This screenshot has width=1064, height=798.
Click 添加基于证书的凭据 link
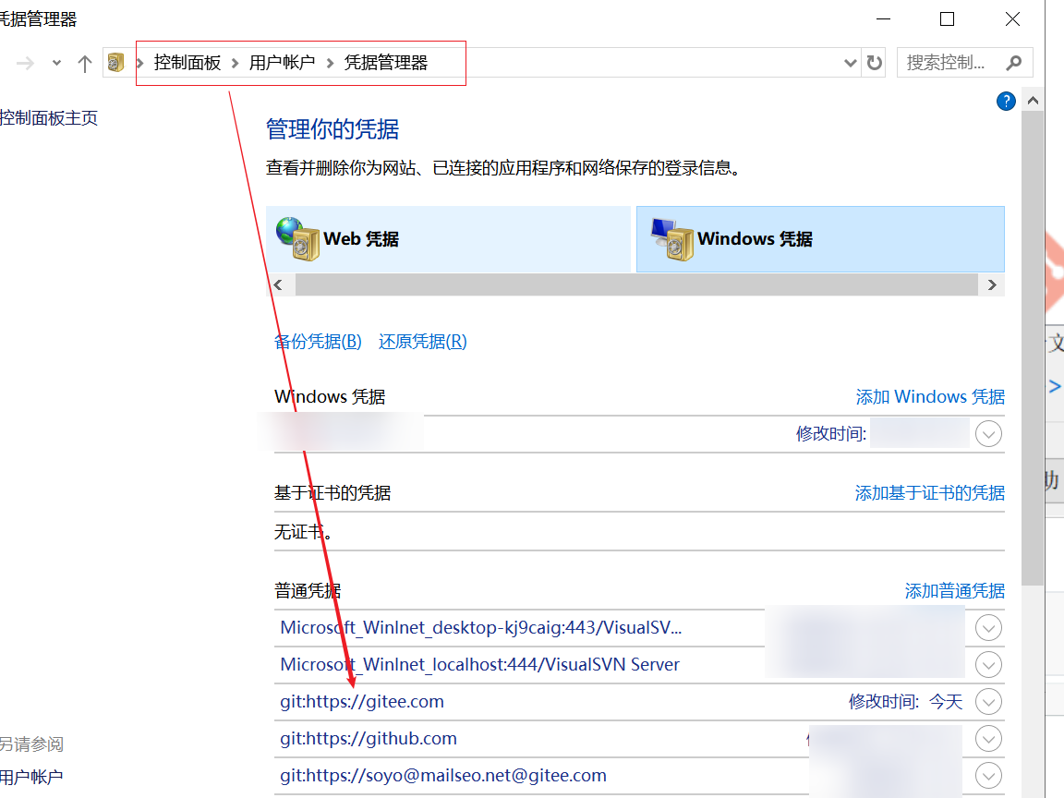point(930,492)
